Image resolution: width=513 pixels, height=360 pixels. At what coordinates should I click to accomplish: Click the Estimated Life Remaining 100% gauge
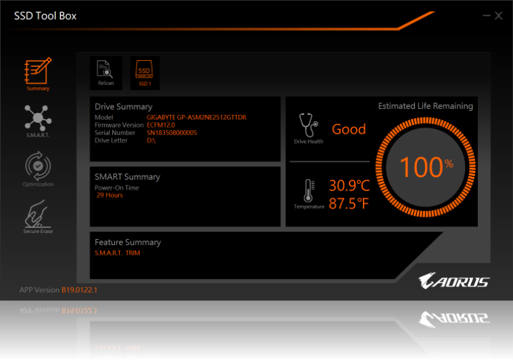point(424,167)
